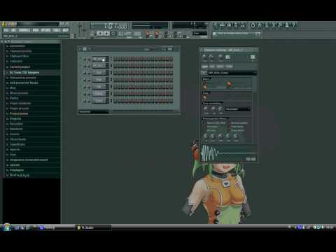Expand the Plugin database folder
The width and height of the screenshot is (336, 252).
coord(20,103)
